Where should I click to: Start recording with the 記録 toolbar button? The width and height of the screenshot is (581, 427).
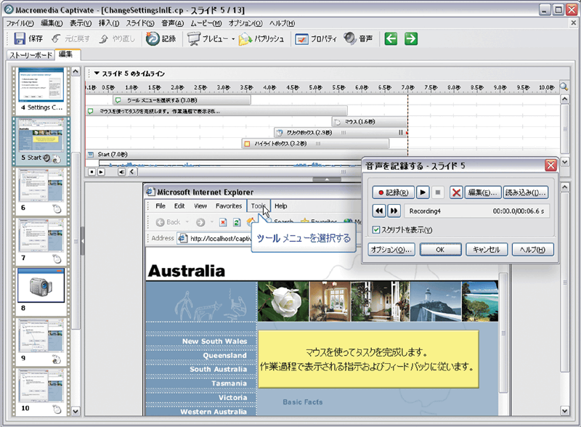(x=161, y=38)
